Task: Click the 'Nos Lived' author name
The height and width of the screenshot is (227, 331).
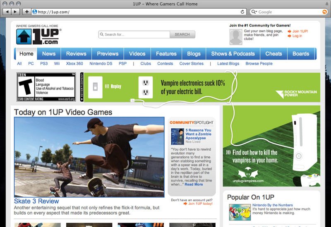Action: click(193, 142)
